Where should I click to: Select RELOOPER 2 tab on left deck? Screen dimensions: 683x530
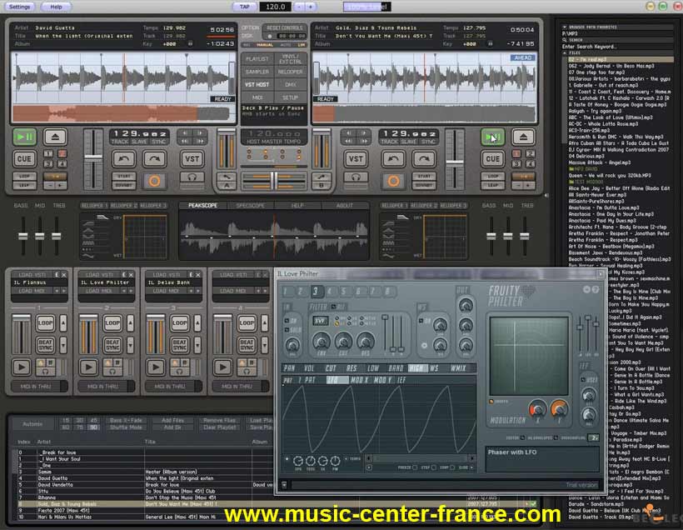(124, 205)
